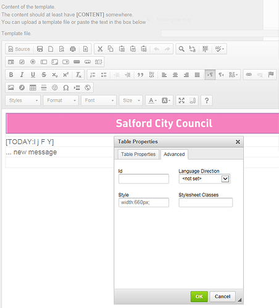
Task: Open the Background Color picker
Action: point(166,100)
